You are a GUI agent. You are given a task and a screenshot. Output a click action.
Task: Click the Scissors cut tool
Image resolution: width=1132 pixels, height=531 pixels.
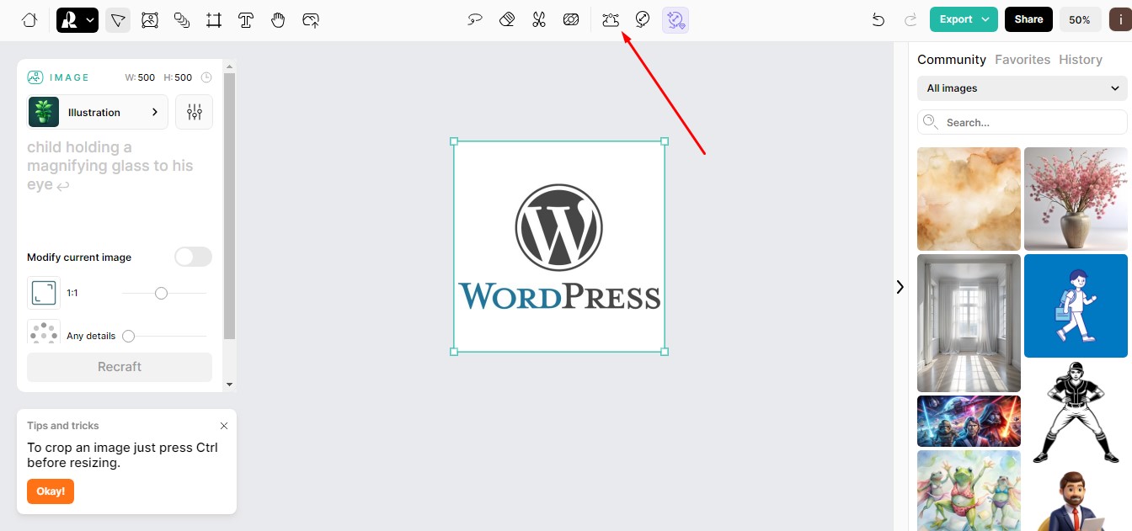pyautogui.click(x=538, y=18)
